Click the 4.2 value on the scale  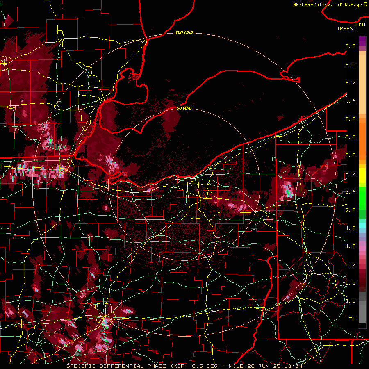click(x=351, y=174)
